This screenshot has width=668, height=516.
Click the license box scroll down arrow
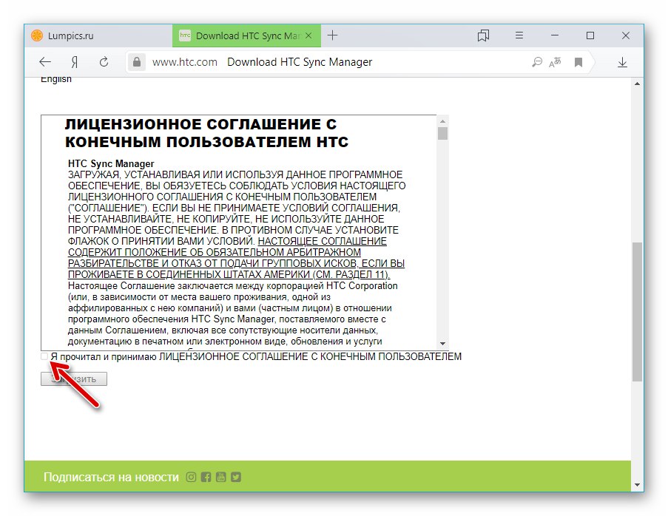tap(442, 344)
